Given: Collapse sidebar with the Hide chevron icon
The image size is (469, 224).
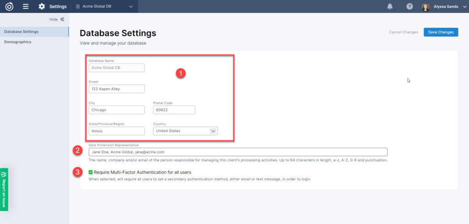Looking at the screenshot, I should pyautogui.click(x=62, y=19).
